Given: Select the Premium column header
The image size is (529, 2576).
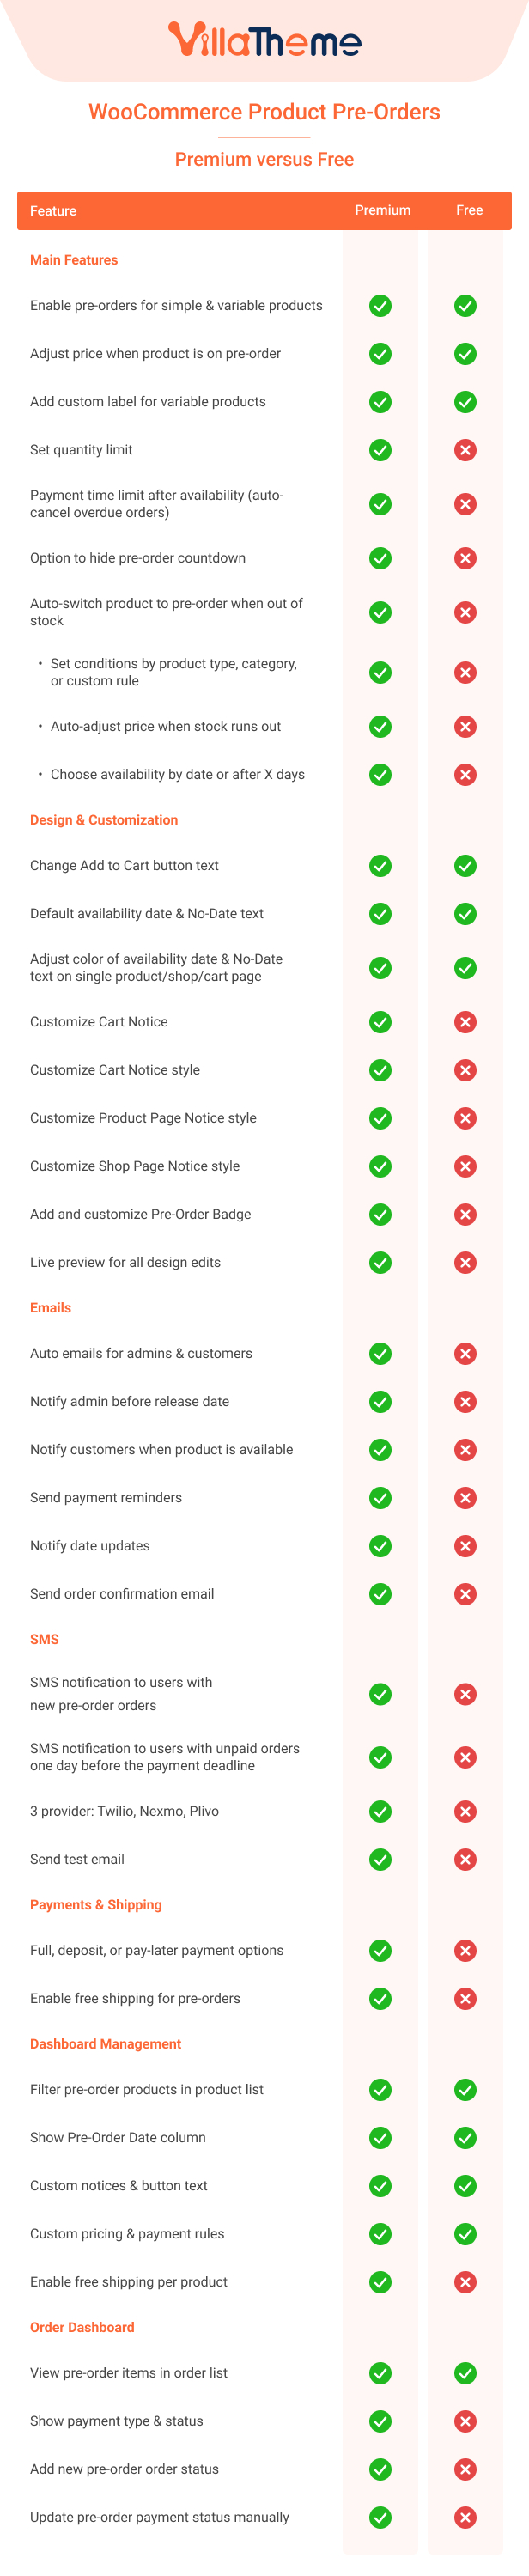Looking at the screenshot, I should point(382,210).
